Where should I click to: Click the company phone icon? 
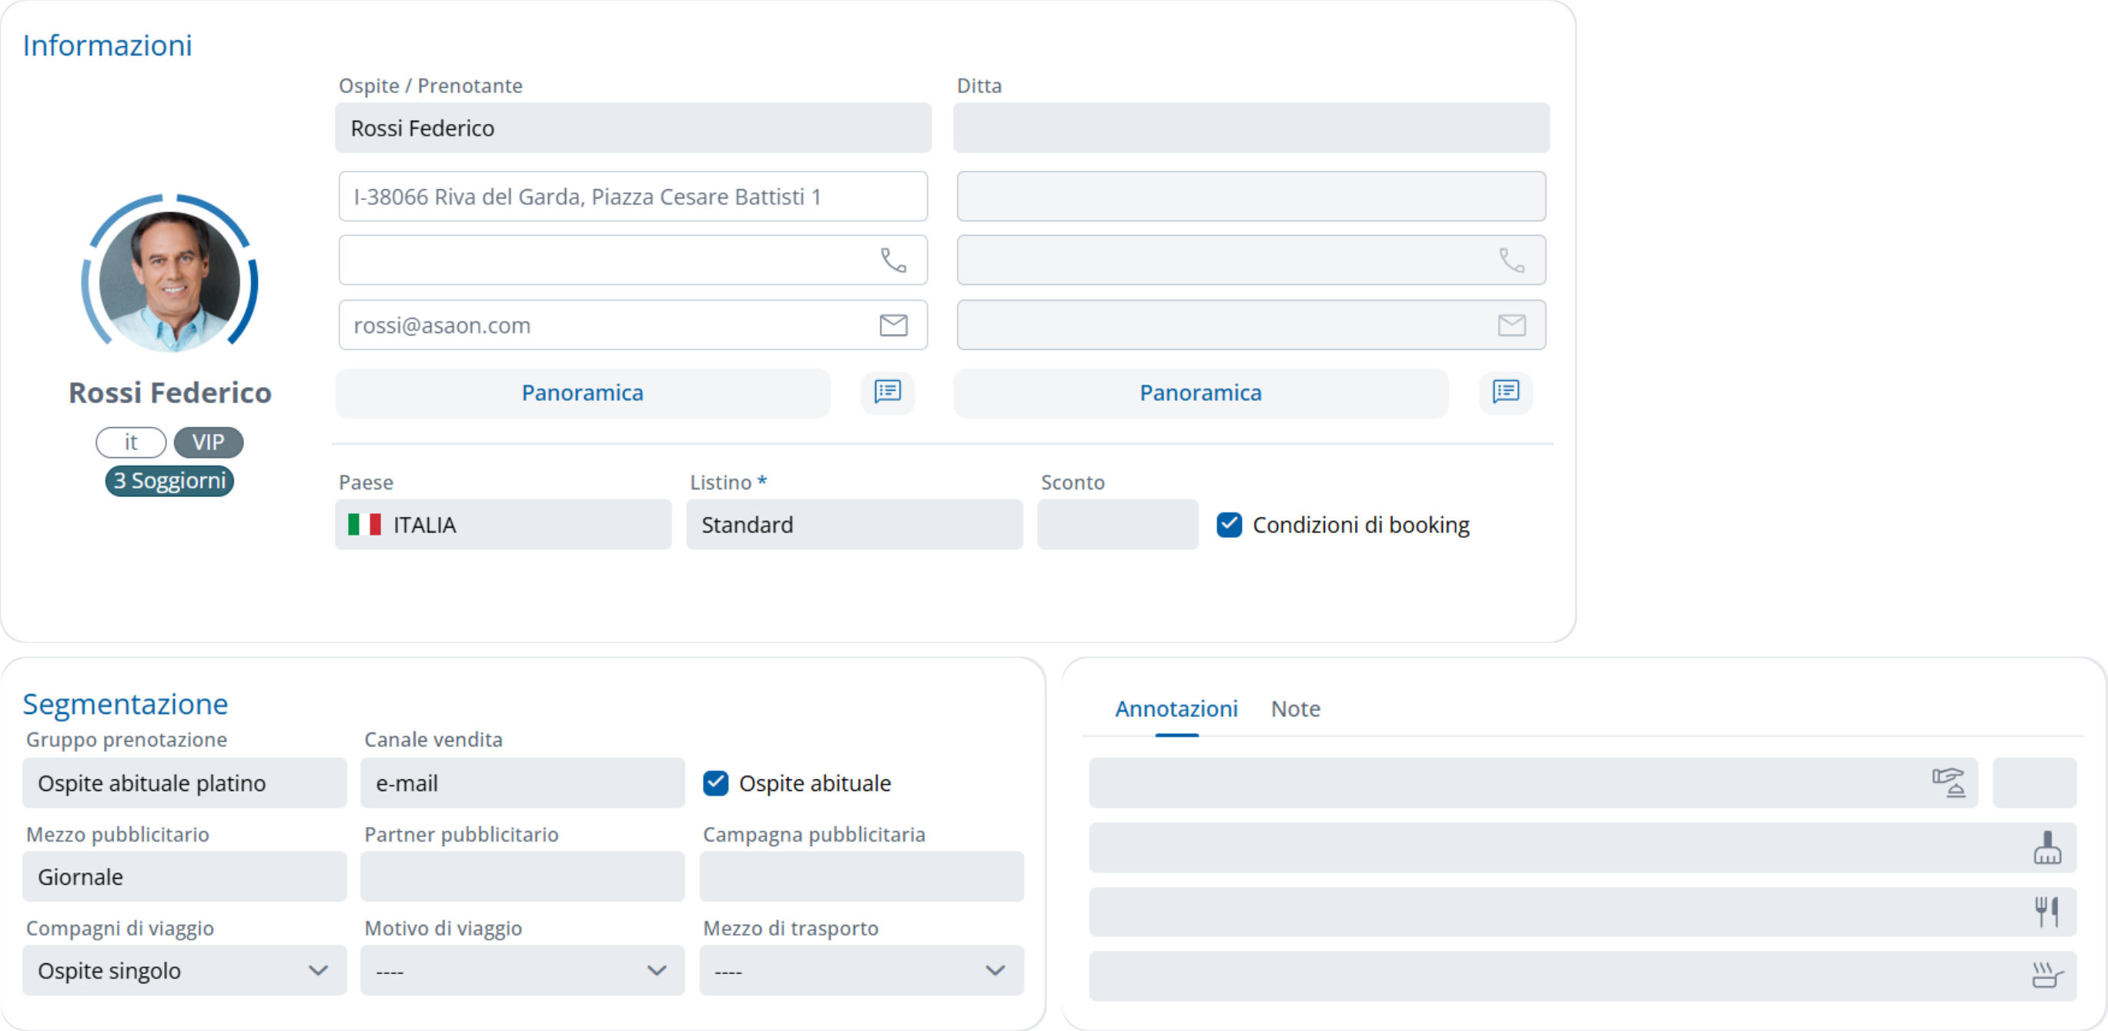pyautogui.click(x=1511, y=260)
